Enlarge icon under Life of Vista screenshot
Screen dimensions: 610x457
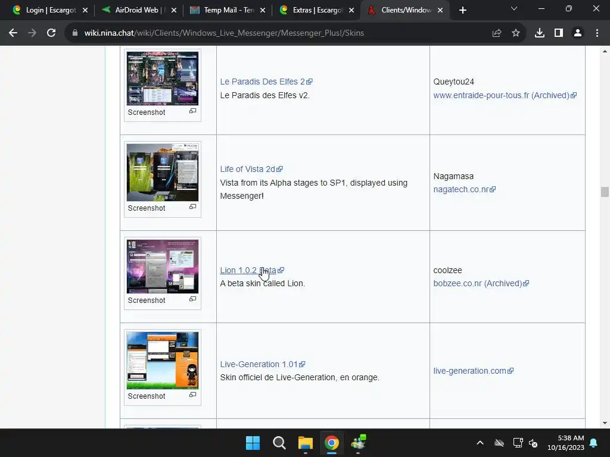coord(192,206)
